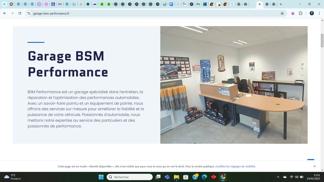Click the 'modifiez les réglages de visibilité' link
Screen dimensions: 324x182
(x=235, y=166)
